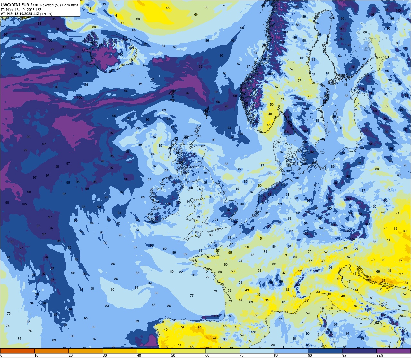Click the title 'UWC/DINI EUR 2km' header text

[x=20, y=5]
